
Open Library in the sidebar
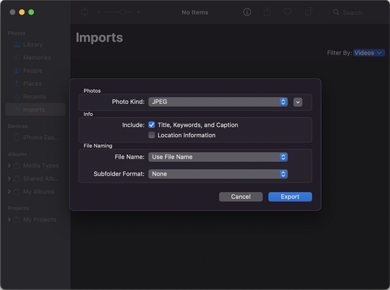click(x=32, y=44)
